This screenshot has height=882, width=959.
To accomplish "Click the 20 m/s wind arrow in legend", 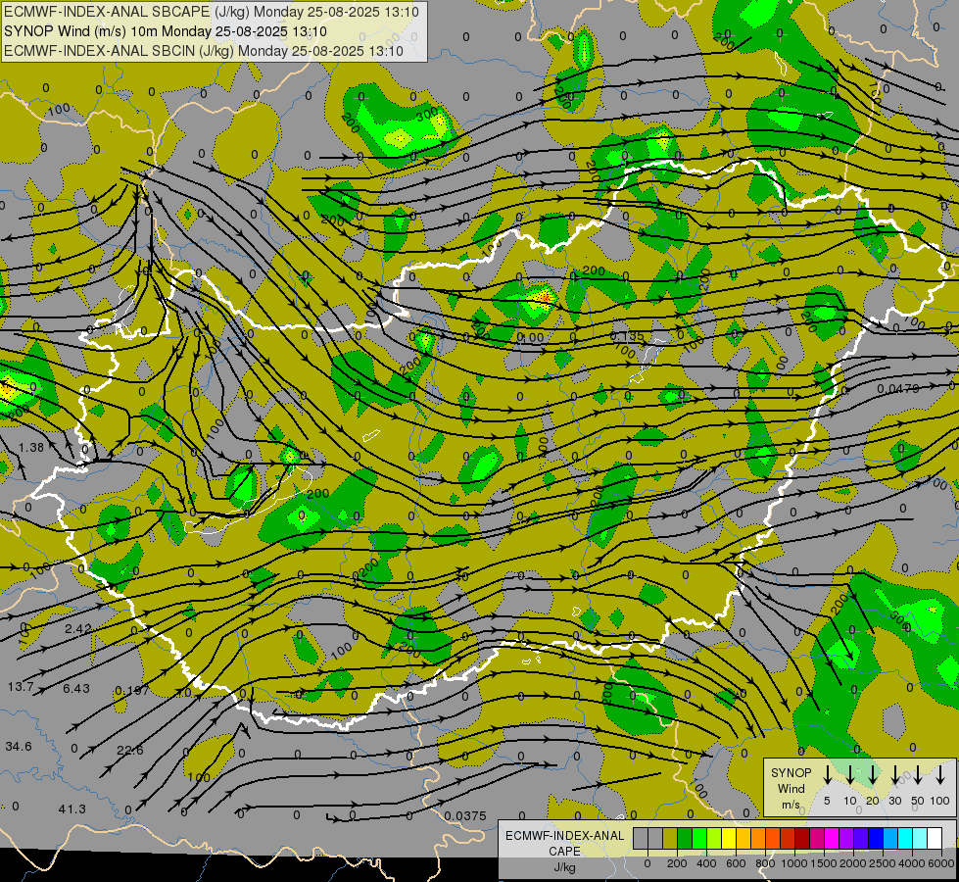I will tap(873, 775).
